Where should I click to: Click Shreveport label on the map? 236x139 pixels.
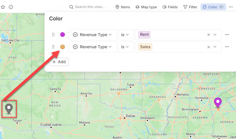point(147,118)
